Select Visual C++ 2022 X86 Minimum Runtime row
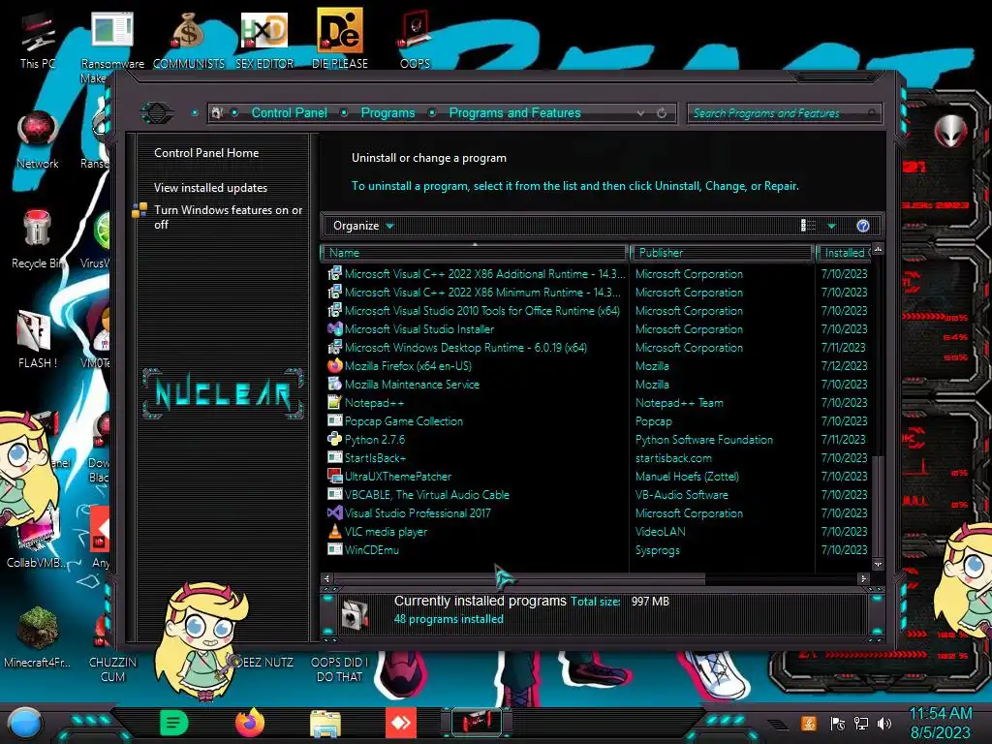 pos(598,293)
